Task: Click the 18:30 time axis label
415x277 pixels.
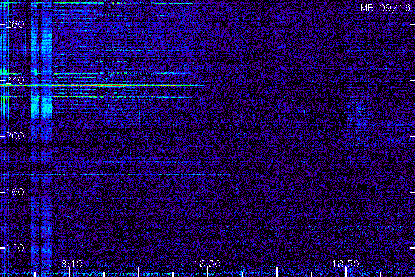Action: pos(207,264)
